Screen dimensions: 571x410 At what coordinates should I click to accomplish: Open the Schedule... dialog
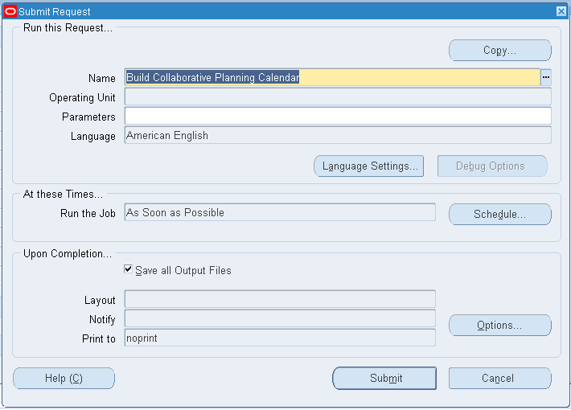click(500, 214)
